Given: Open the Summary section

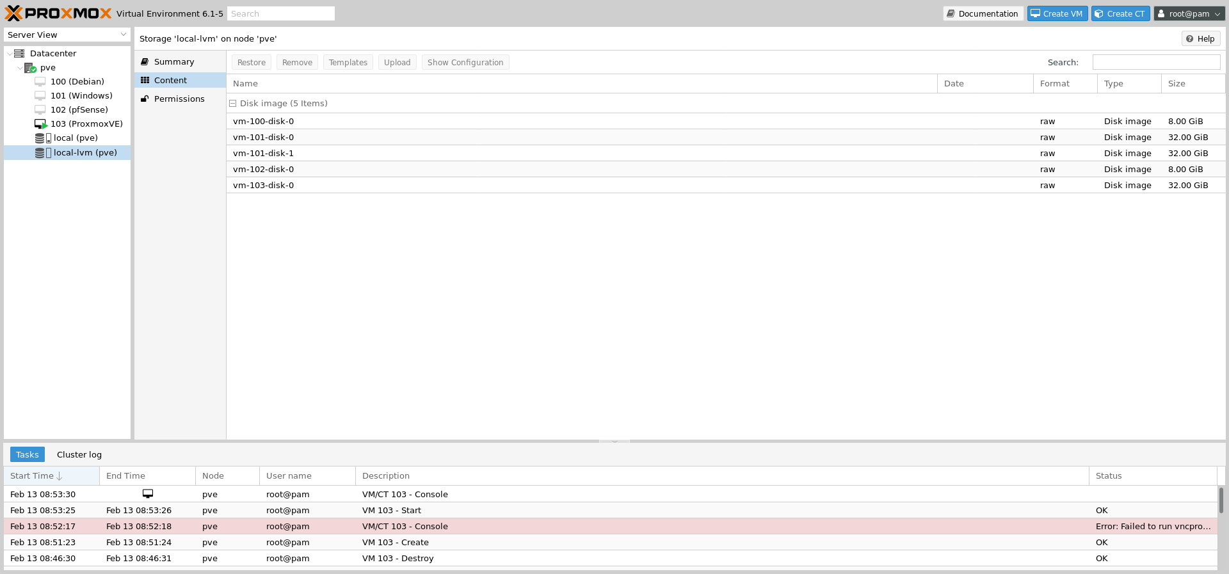Looking at the screenshot, I should point(180,62).
